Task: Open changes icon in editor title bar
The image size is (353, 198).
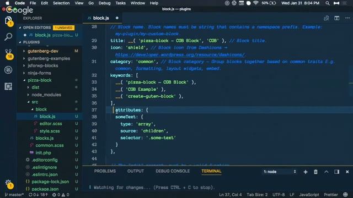Action: click(x=326, y=18)
